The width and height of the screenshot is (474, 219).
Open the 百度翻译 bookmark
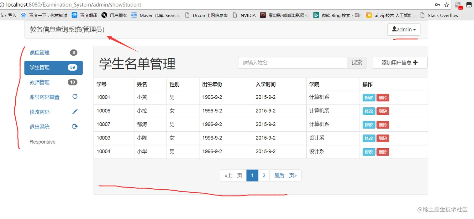click(x=85, y=15)
